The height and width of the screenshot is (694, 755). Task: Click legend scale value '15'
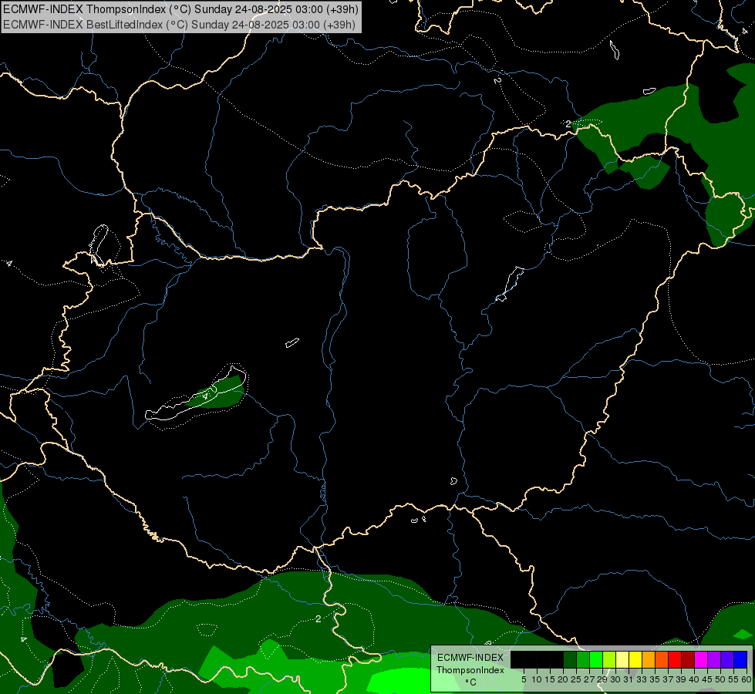coord(550,679)
